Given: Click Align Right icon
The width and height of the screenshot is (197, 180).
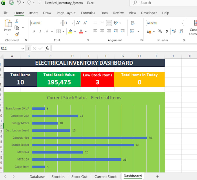Looking at the screenshot, I should coord(109,31).
